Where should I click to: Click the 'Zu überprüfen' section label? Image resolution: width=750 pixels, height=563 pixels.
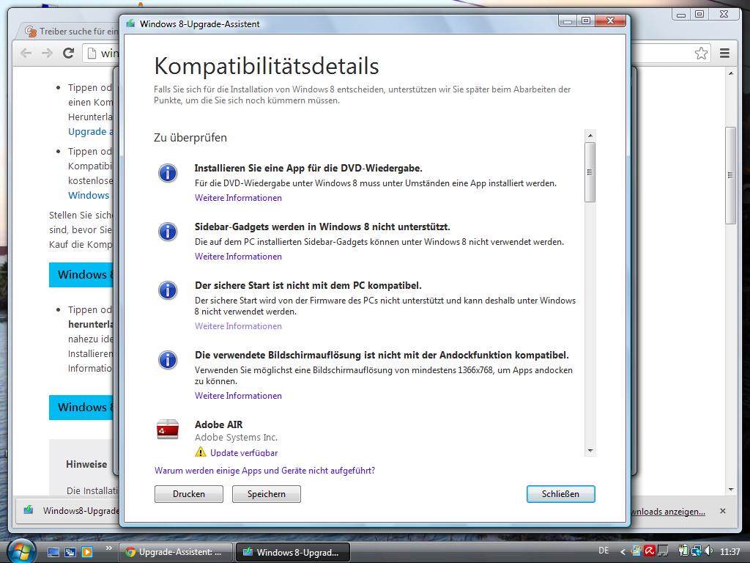tap(190, 138)
